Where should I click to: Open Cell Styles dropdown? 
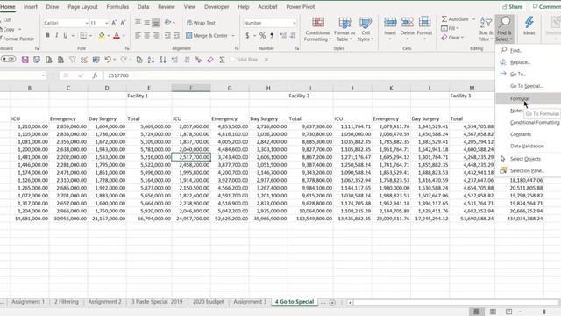366,30
